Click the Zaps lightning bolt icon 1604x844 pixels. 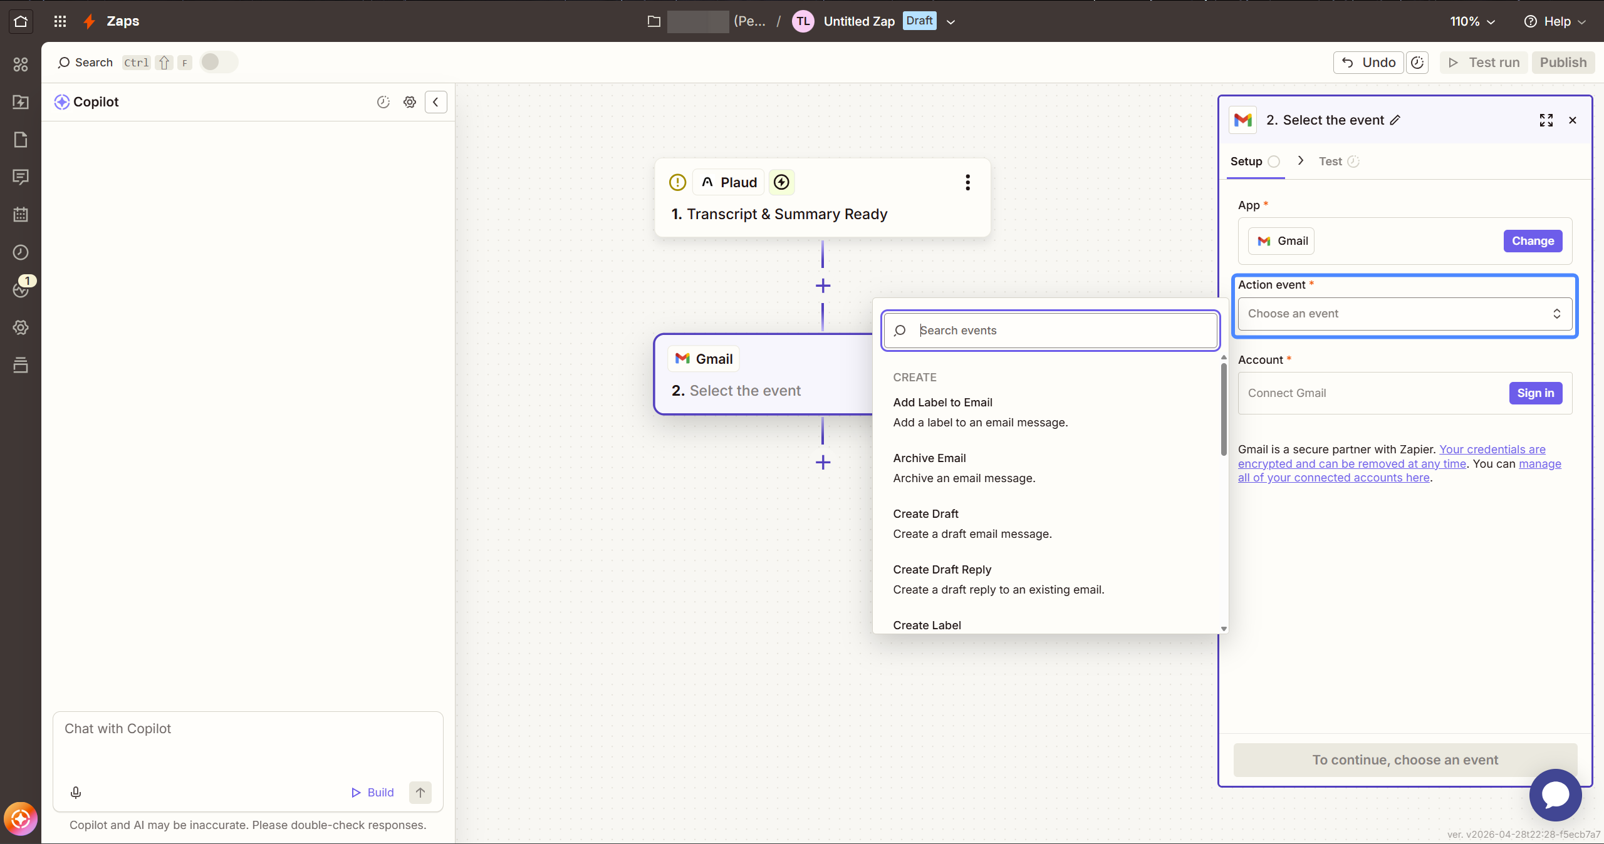pyautogui.click(x=90, y=21)
